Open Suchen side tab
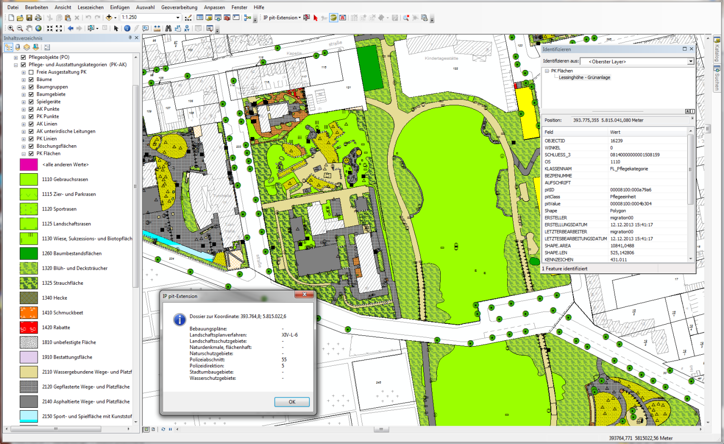The image size is (724, 444). click(x=717, y=78)
